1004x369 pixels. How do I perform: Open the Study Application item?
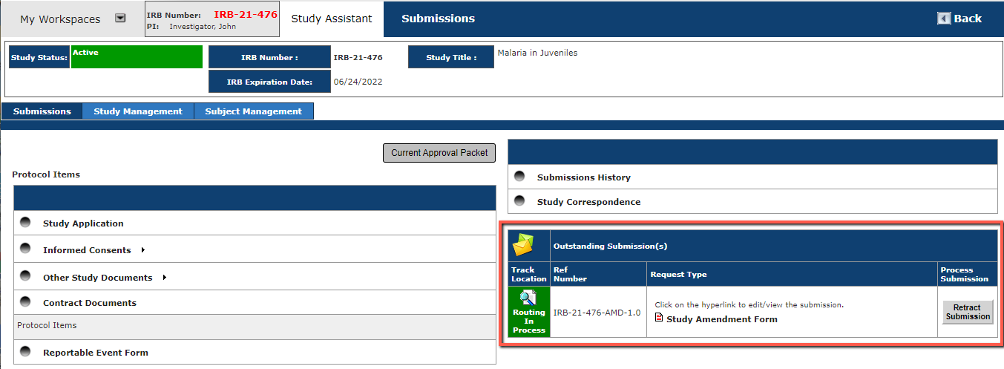(x=83, y=223)
